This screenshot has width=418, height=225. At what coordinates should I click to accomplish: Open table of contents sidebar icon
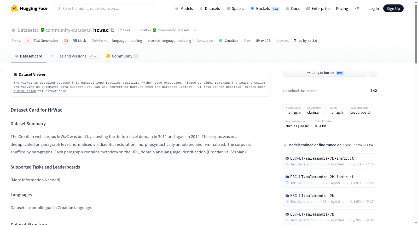pyautogui.click(x=1, y=72)
